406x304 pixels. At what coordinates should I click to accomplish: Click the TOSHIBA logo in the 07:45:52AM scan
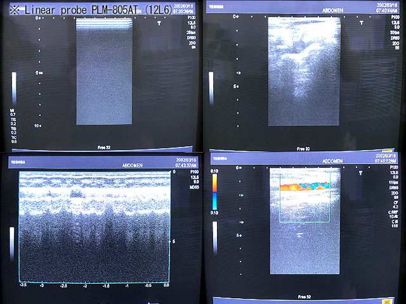tap(220, 158)
